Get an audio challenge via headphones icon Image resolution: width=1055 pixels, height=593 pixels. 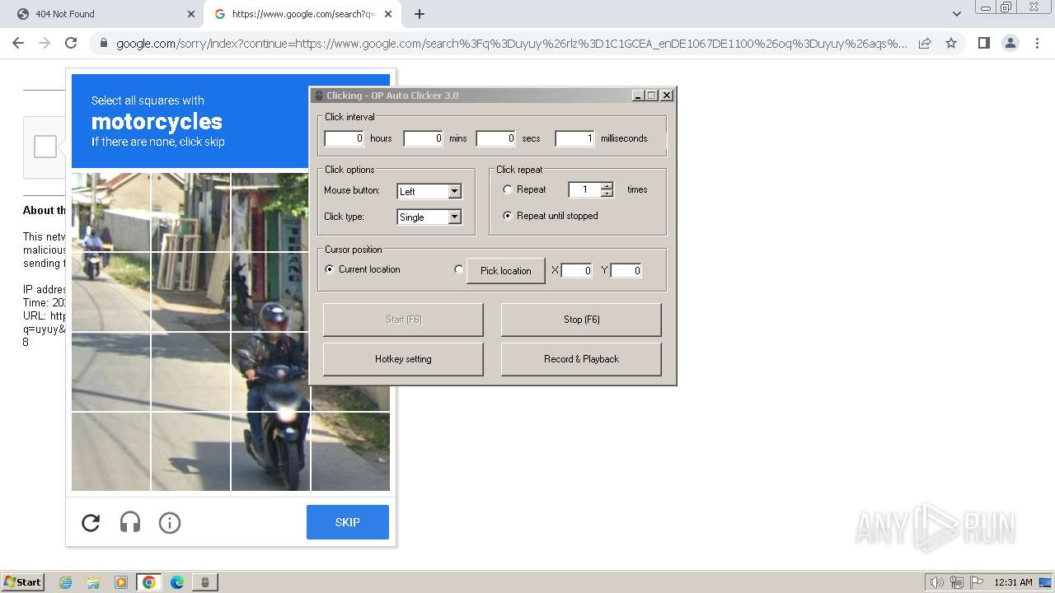pos(130,522)
